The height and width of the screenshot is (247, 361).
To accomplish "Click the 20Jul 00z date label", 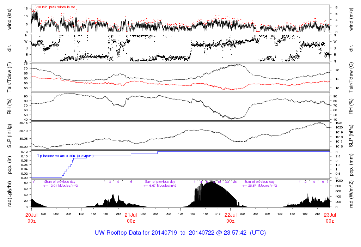I will point(32,218).
